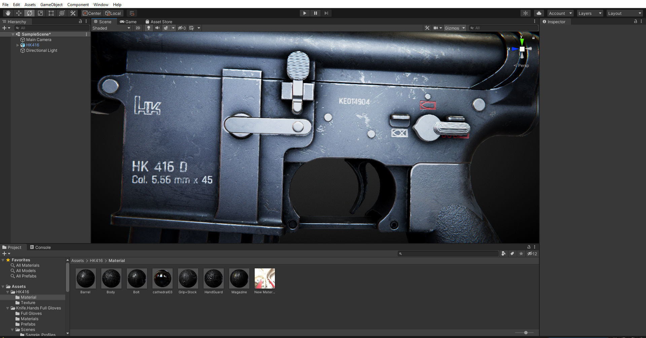Switch to the Asset Store tab
The image size is (646, 338).
pos(159,22)
